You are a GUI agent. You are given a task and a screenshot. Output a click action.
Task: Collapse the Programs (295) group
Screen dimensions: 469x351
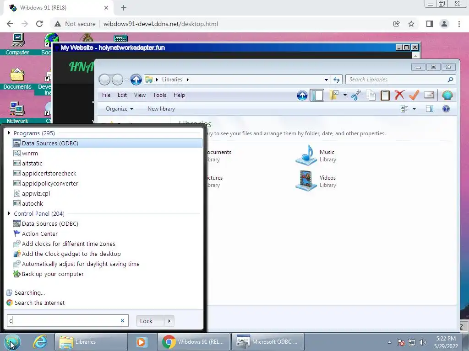click(x=9, y=133)
